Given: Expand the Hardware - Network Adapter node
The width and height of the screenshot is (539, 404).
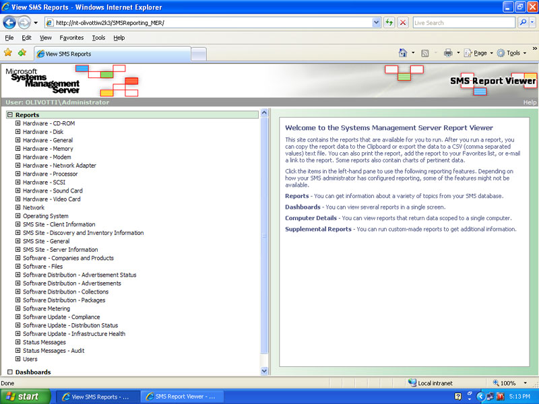Looking at the screenshot, I should pyautogui.click(x=18, y=165).
